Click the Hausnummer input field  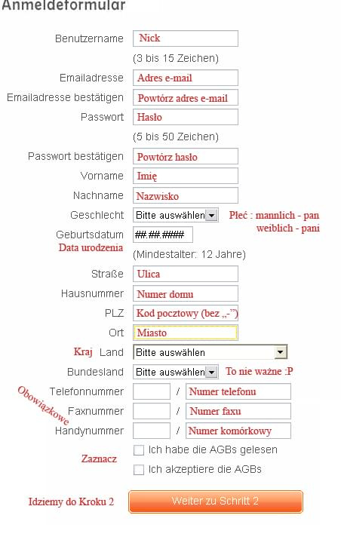[186, 293]
